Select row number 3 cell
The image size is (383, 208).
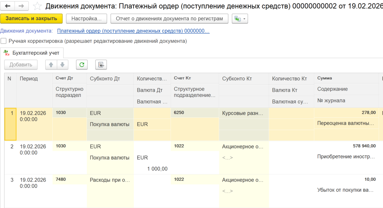10,191
